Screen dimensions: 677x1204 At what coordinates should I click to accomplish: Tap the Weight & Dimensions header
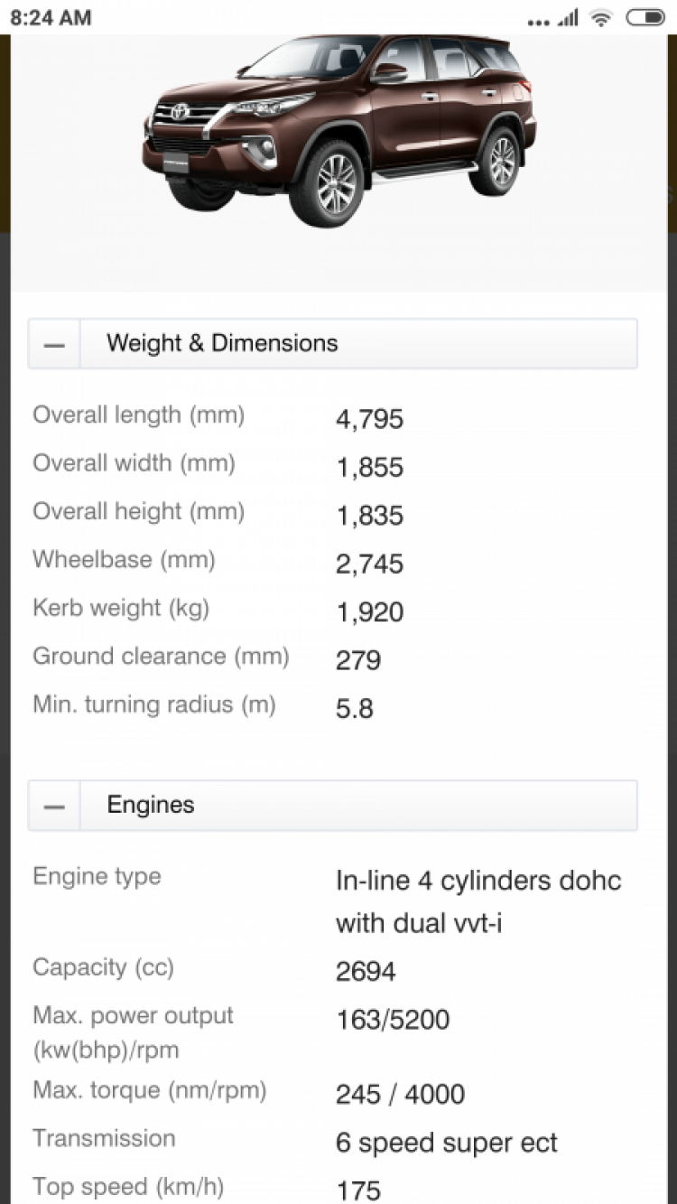(333, 344)
